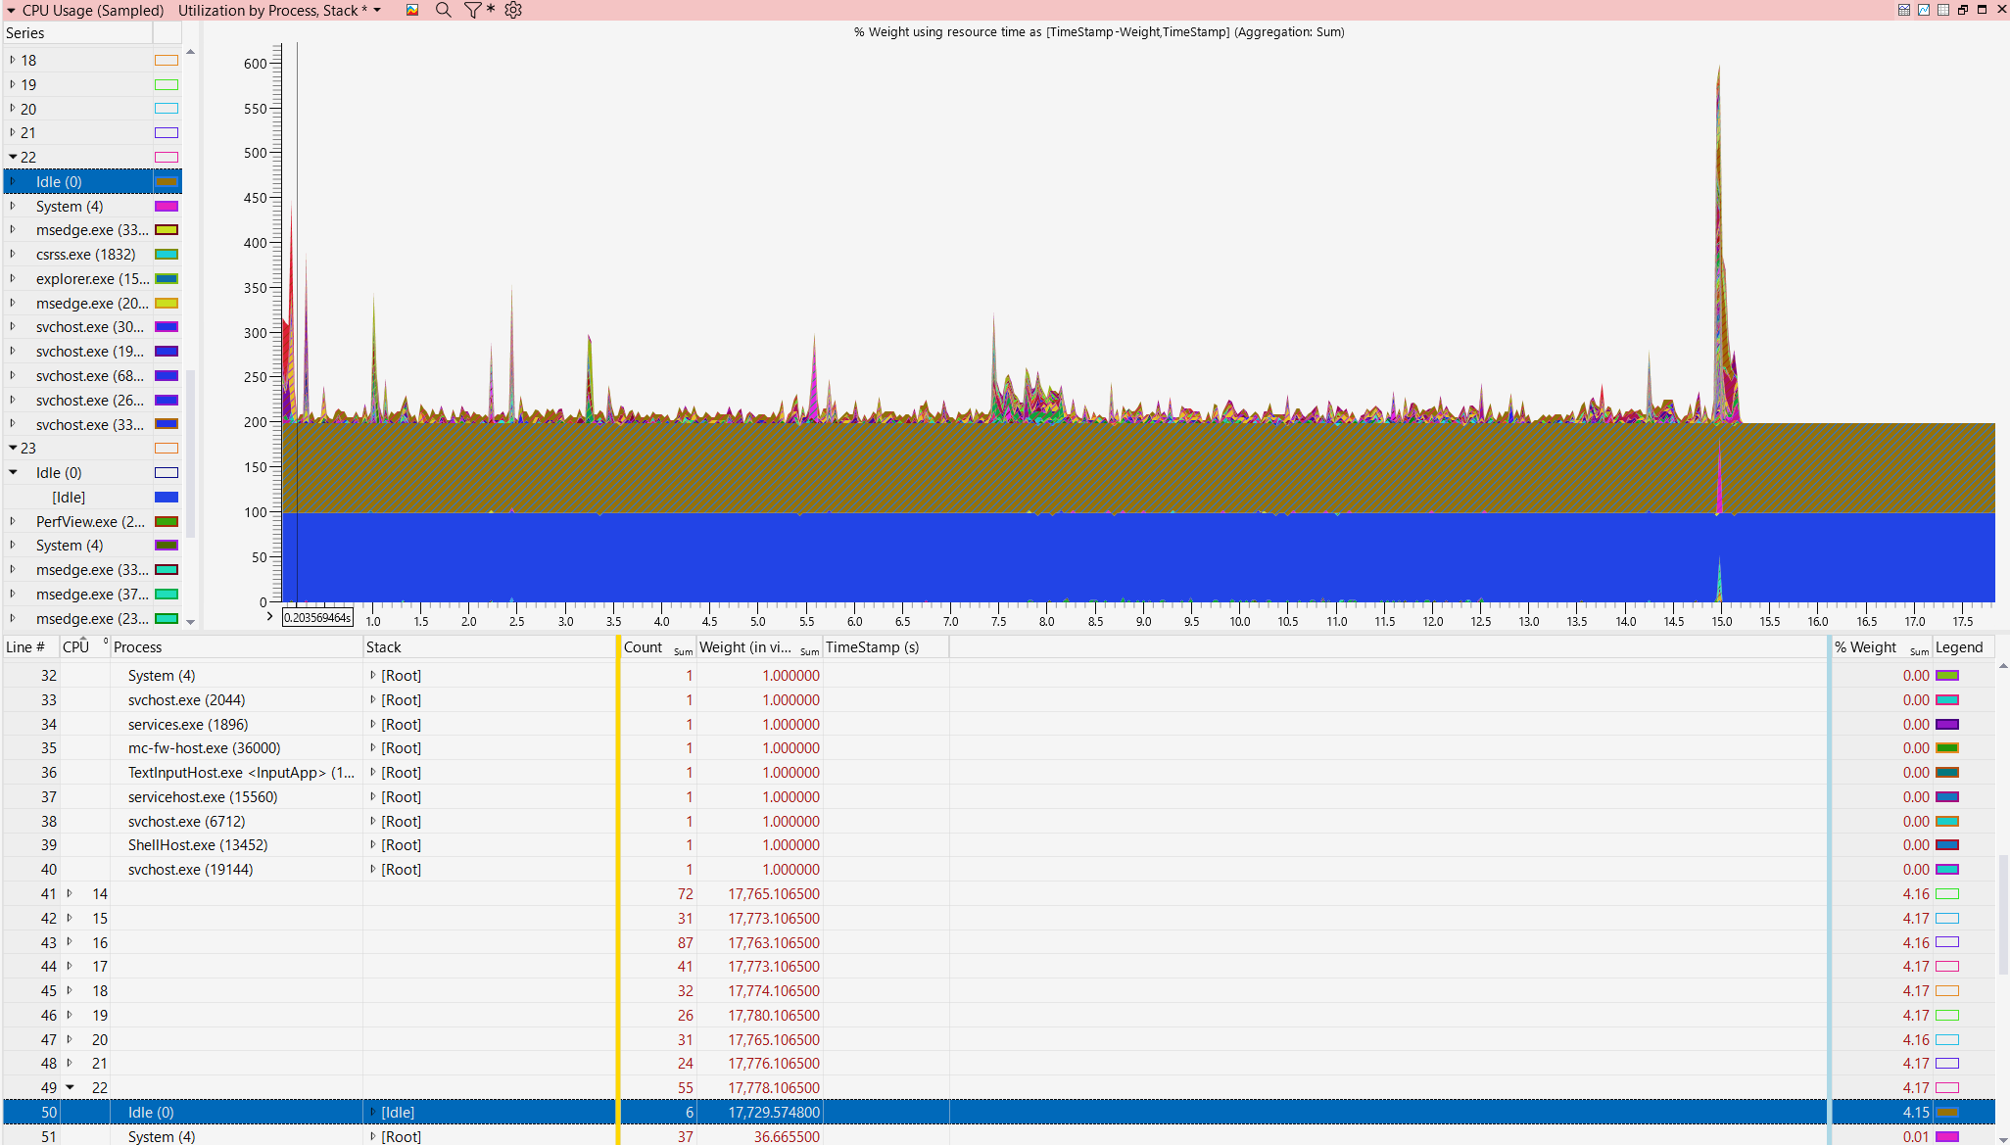Expand CPU 14 row in table

point(70,893)
